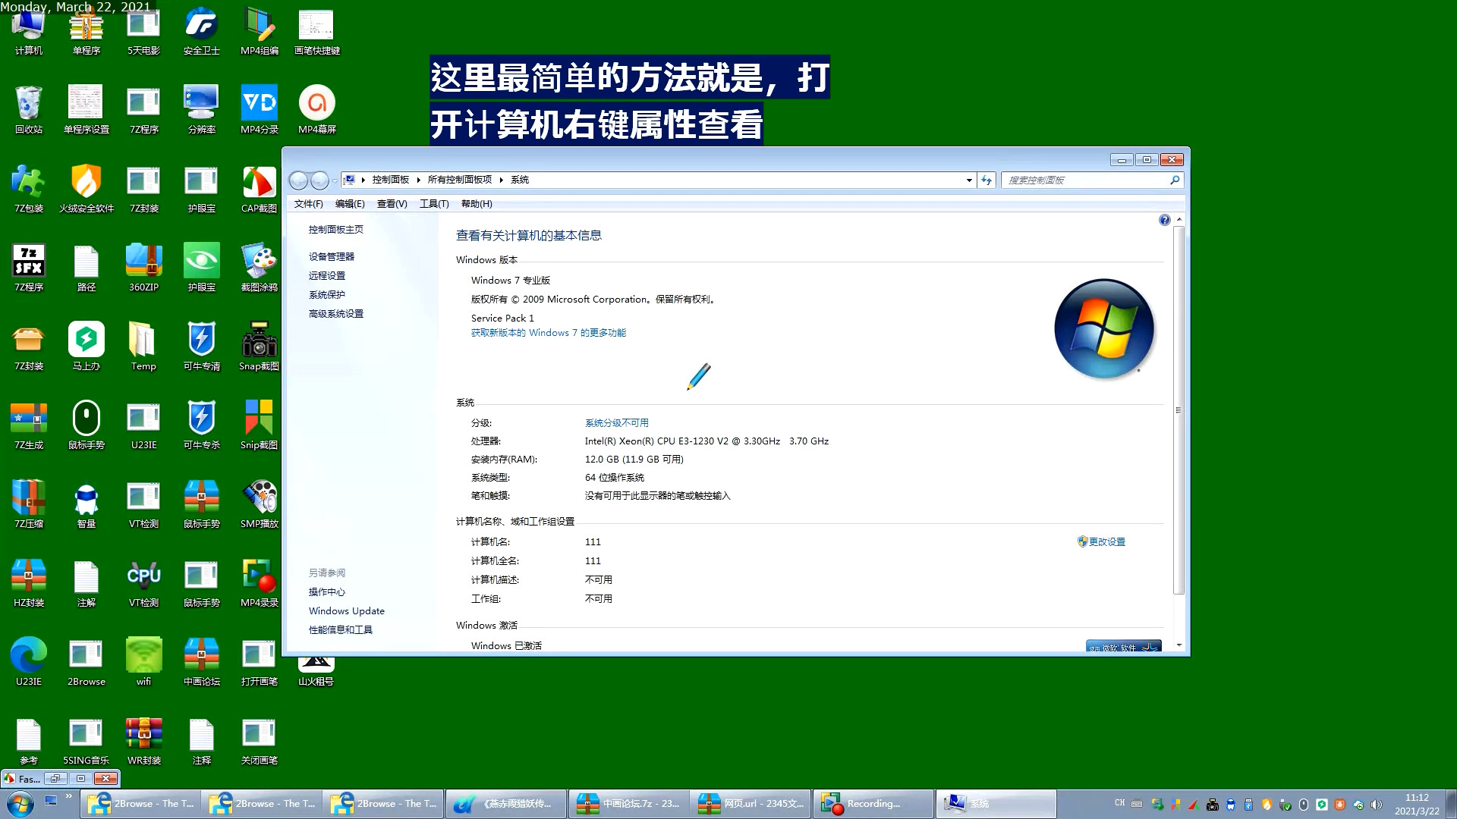Open the 火绒安全软件 shield icon
1457x819 pixels.
(87, 189)
